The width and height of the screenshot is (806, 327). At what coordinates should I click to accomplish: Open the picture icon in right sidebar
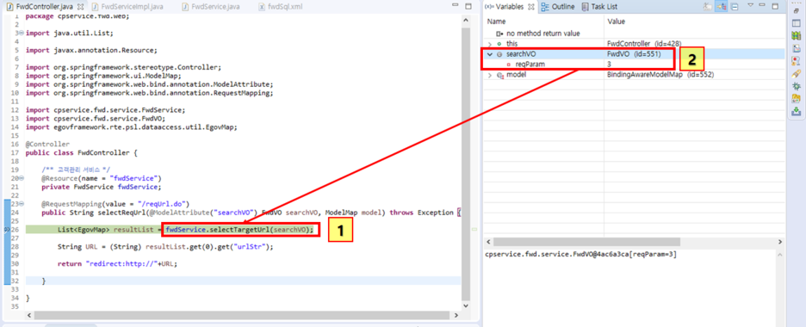click(797, 49)
